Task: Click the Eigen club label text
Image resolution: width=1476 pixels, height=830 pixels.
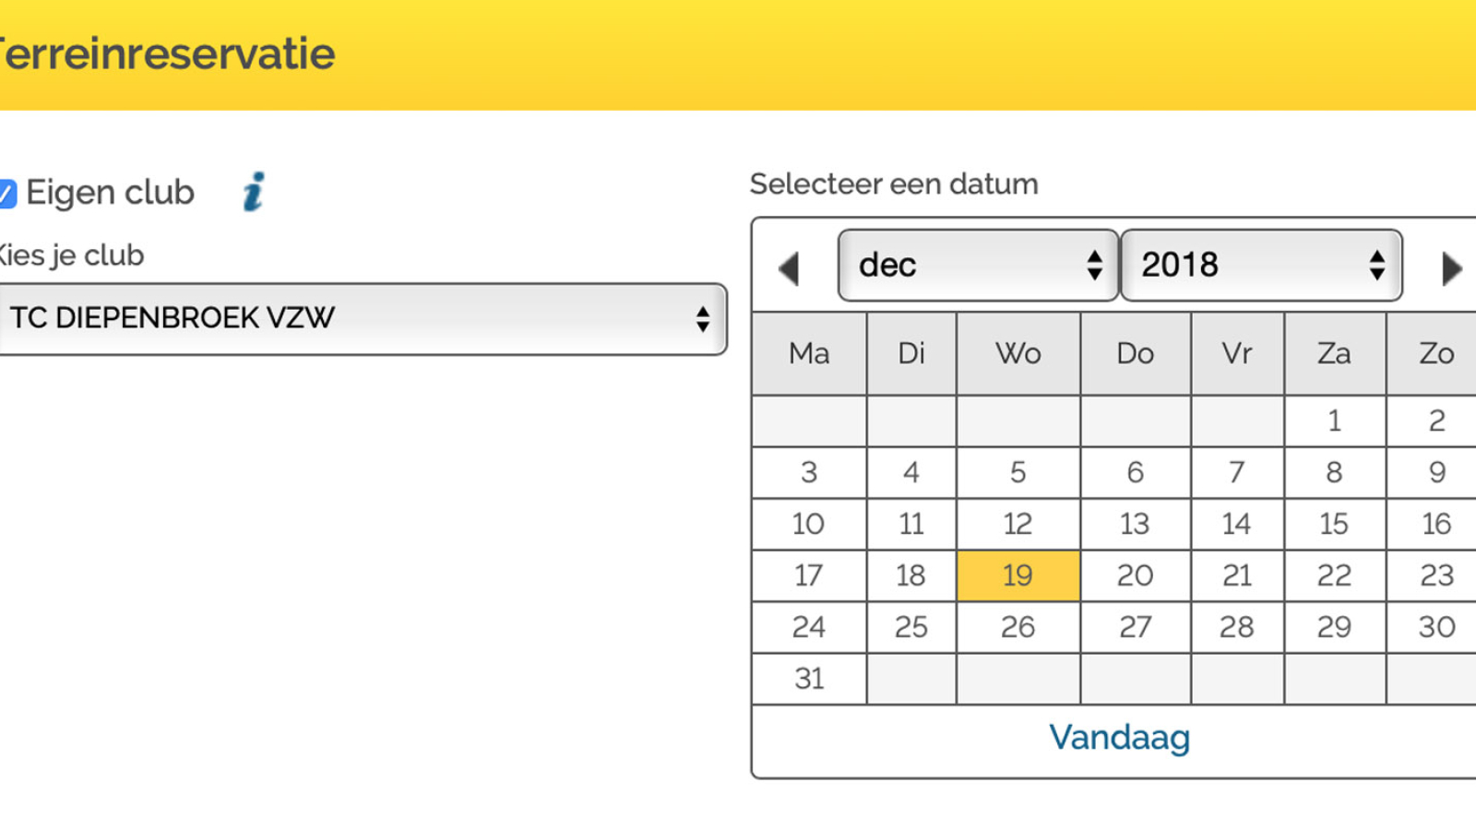Action: pyautogui.click(x=110, y=193)
